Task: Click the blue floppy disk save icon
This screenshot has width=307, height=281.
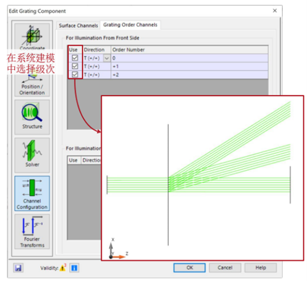Action: [x=18, y=268]
